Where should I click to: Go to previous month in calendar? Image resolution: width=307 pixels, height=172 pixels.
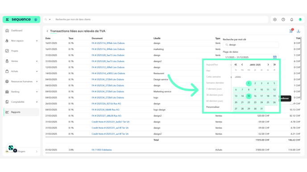pyautogui.click(x=242, y=64)
